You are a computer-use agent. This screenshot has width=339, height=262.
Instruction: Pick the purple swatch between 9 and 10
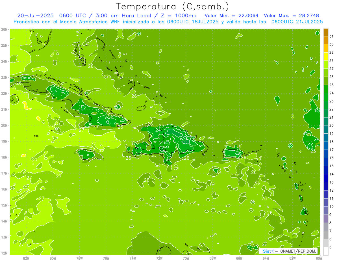click(326, 211)
